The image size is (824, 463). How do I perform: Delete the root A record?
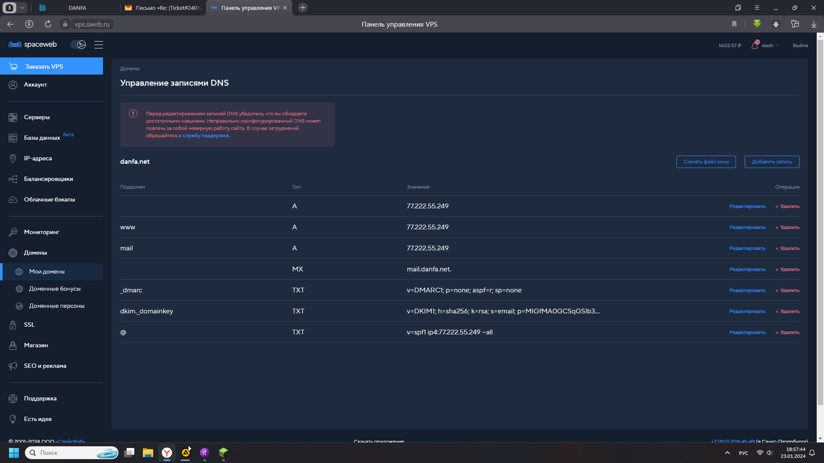point(788,207)
